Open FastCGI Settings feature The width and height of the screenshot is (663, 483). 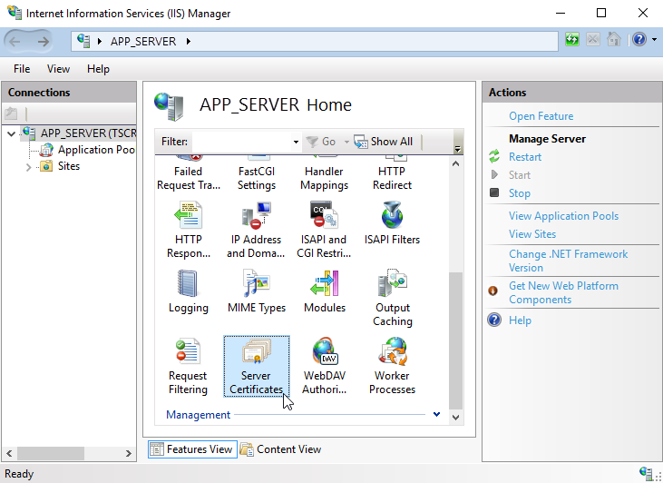pos(257,173)
